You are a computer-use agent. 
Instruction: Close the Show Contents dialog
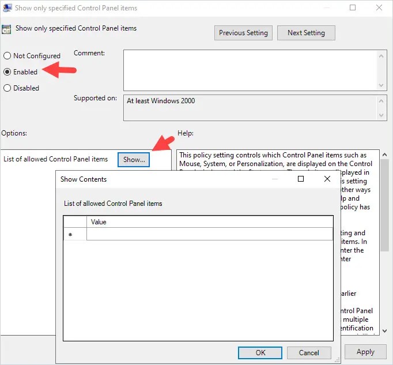coord(327,179)
